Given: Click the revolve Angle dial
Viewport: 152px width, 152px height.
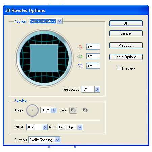Looking at the screenshot, I should pyautogui.click(x=32, y=110).
